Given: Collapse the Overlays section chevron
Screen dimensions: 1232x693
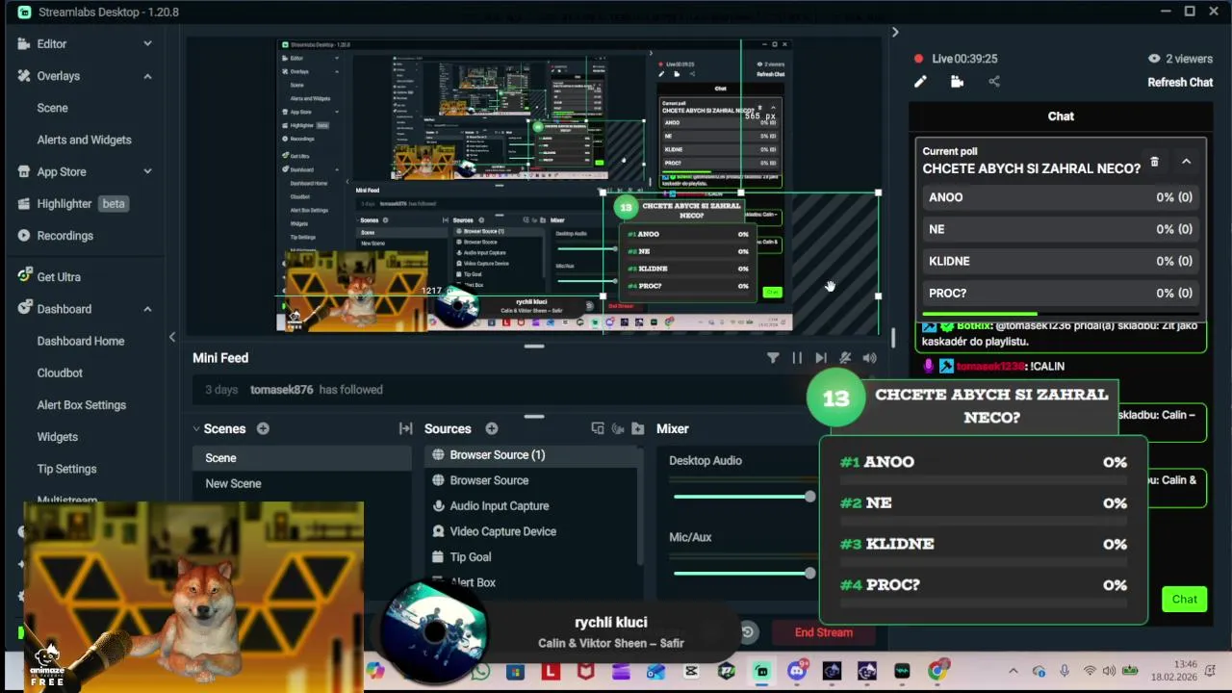Looking at the screenshot, I should (x=147, y=76).
